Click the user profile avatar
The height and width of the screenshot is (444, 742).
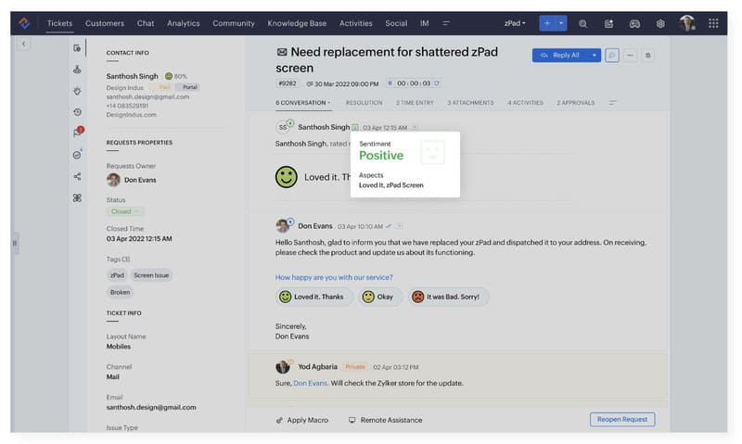[x=686, y=22]
